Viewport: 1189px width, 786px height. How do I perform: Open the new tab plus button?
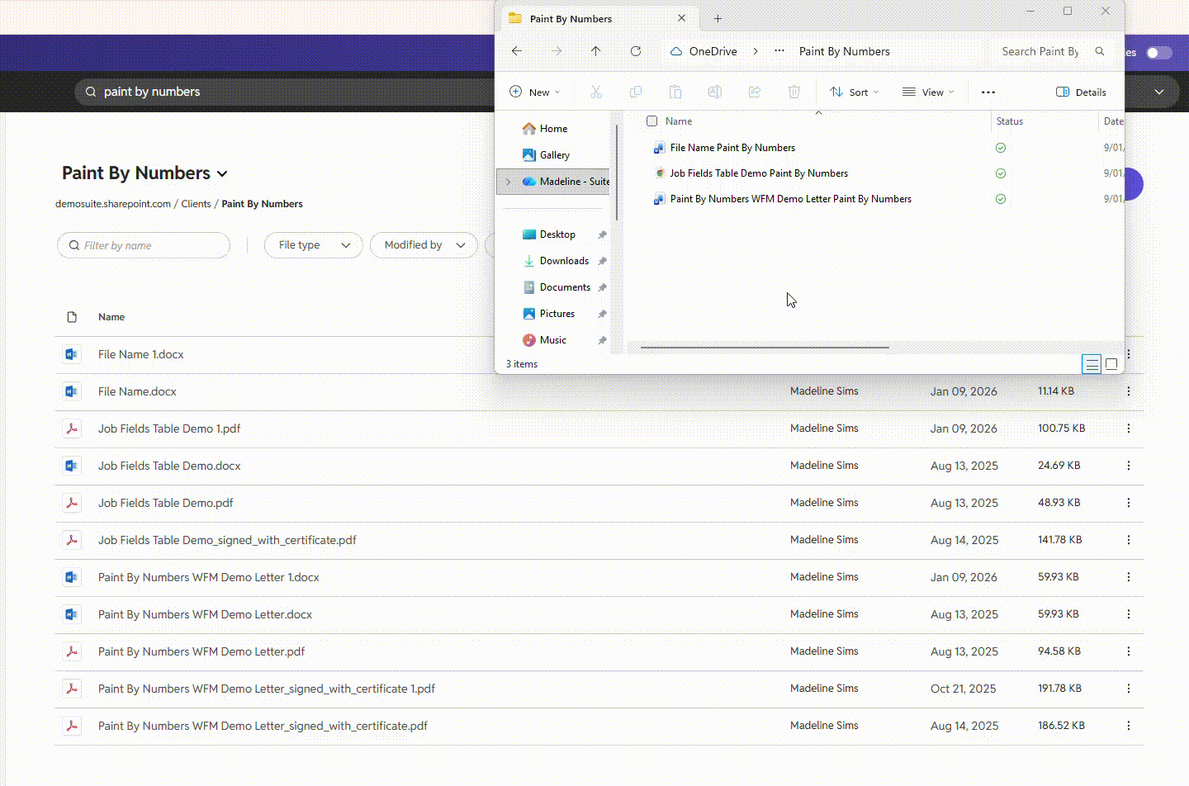click(x=718, y=18)
